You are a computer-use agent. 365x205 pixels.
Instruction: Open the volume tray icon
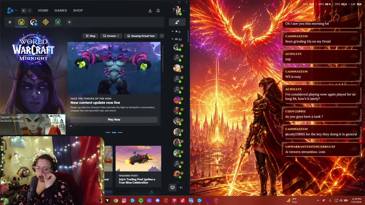coord(341,200)
